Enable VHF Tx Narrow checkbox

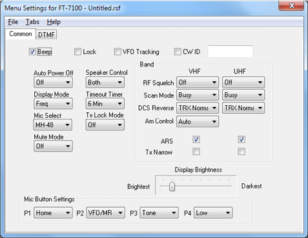click(x=196, y=152)
